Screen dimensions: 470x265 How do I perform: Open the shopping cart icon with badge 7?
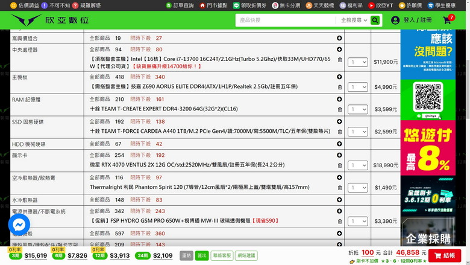coord(448,19)
